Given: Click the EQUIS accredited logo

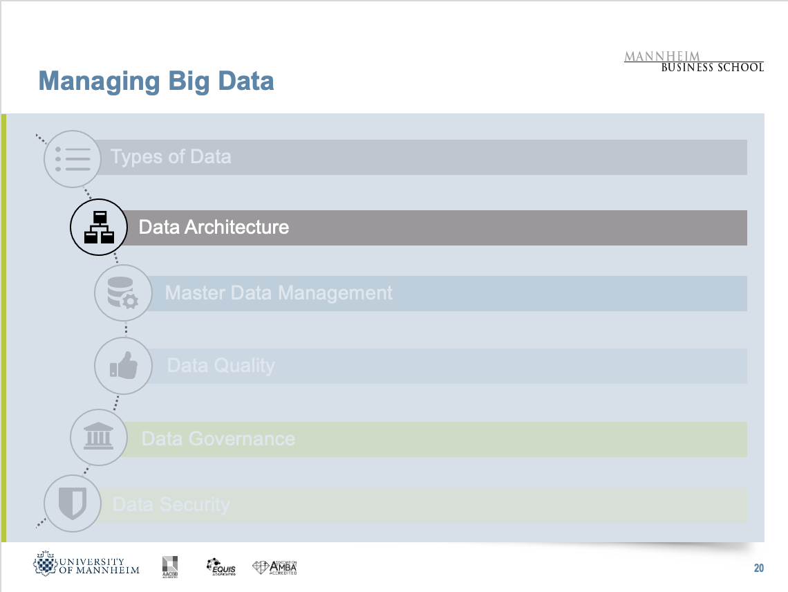Looking at the screenshot, I should 221,566.
